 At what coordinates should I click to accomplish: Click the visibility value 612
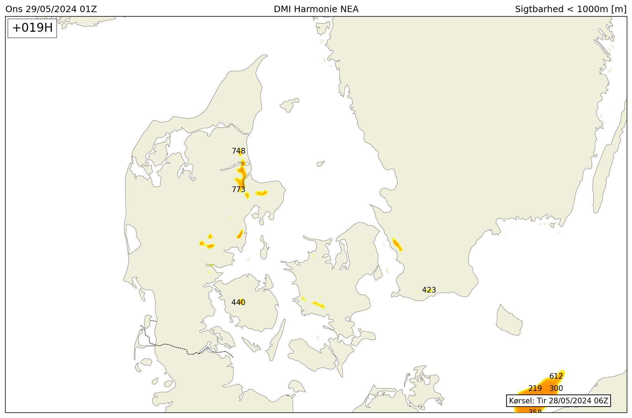(556, 376)
